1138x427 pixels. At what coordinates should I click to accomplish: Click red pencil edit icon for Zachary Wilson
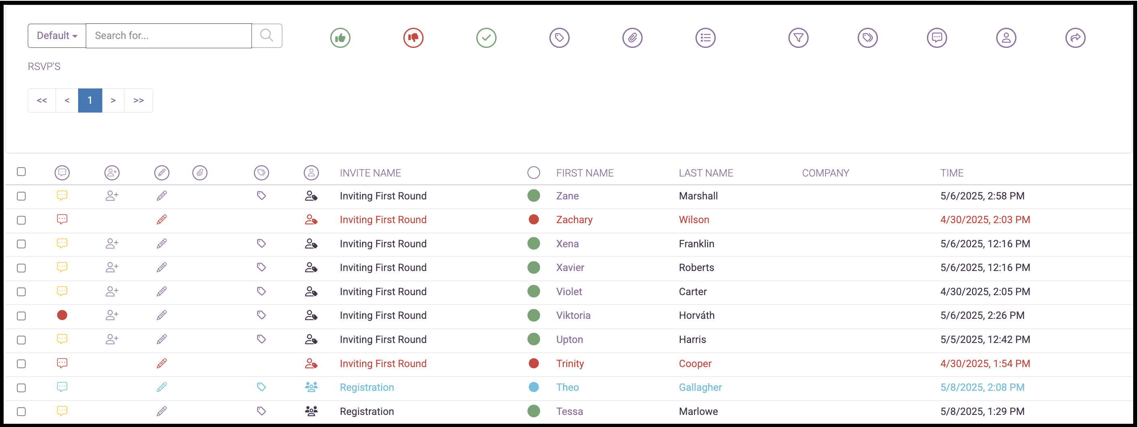coord(162,219)
